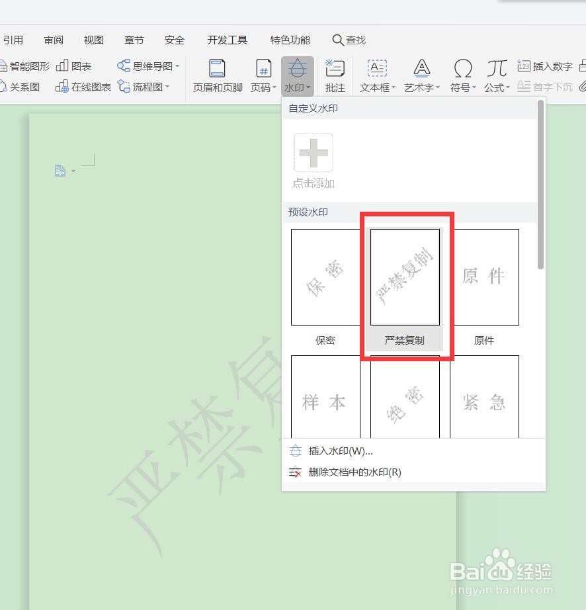This screenshot has height=610, width=586.
Task: Switch to the 开发工具 tab
Action: click(x=228, y=40)
